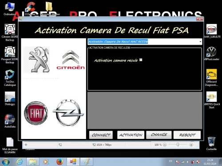The image size is (222, 166).
Task: Open the Activation Camera De Recul dropdown
Action: [x=200, y=42]
